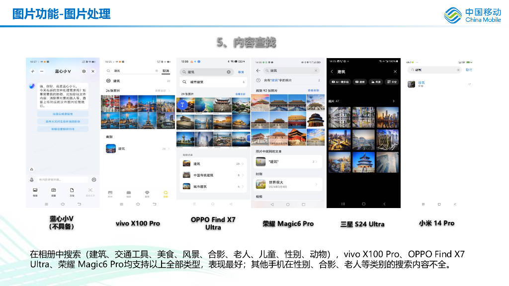Viewport: 509px width, 286px height.
Task: Tap blue T circle on OPPO photo grid
Action: coord(182,105)
